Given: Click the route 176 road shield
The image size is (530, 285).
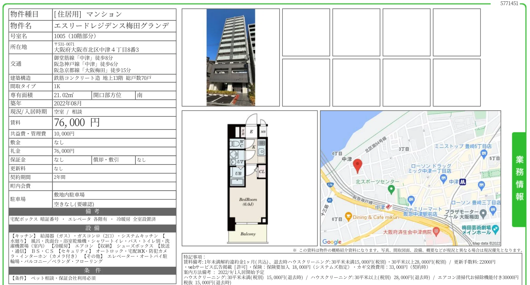Looking at the screenshot, I should pos(330,185).
